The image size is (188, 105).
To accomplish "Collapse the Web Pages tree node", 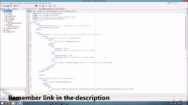I will (3, 13).
